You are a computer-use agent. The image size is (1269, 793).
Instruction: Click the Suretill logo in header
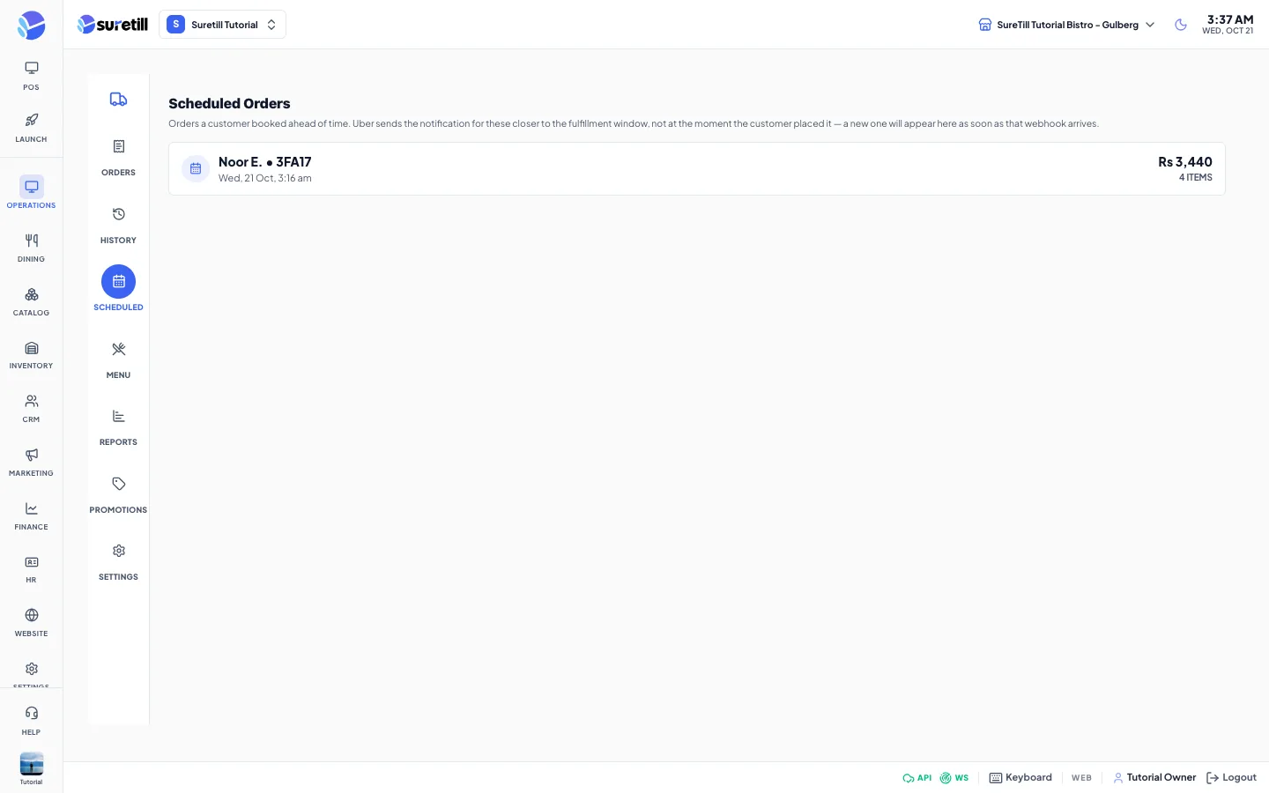pos(113,25)
